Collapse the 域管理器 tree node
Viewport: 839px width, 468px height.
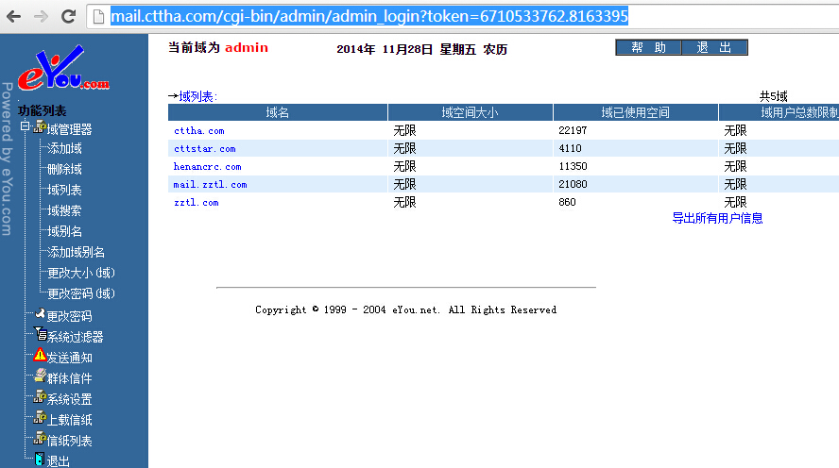click(26, 126)
